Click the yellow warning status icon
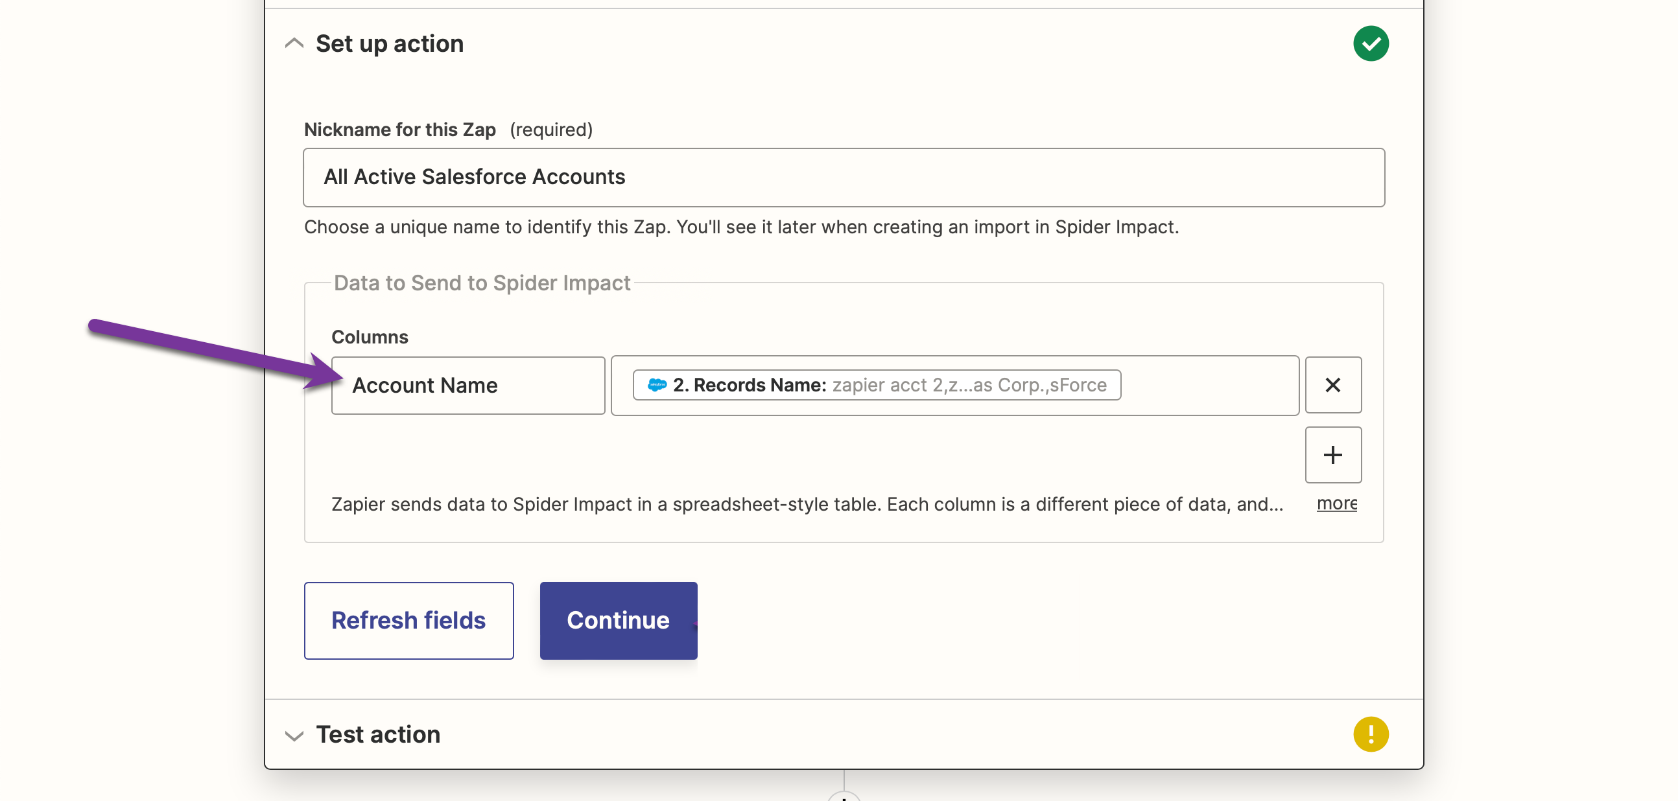Image resolution: width=1678 pixels, height=801 pixels. point(1371,734)
